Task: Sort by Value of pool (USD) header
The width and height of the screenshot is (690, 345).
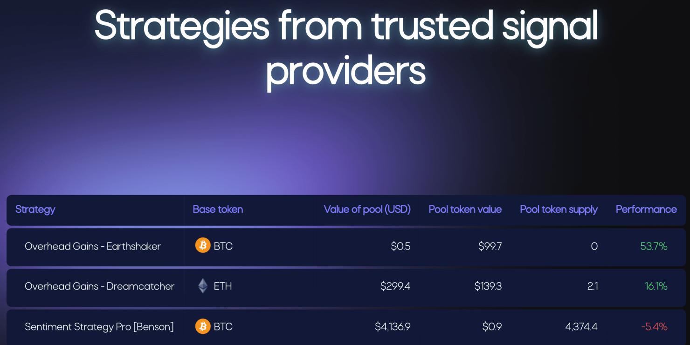Action: [367, 210]
